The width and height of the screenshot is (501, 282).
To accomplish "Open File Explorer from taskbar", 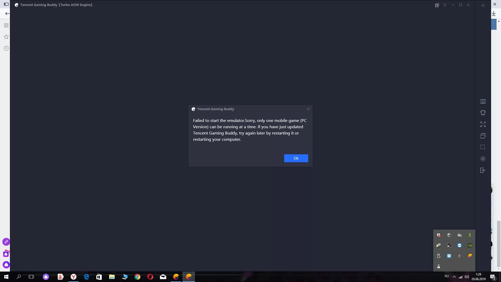I will [112, 277].
